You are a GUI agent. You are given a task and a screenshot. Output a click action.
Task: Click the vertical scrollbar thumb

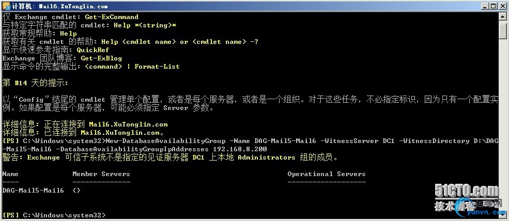click(x=503, y=31)
